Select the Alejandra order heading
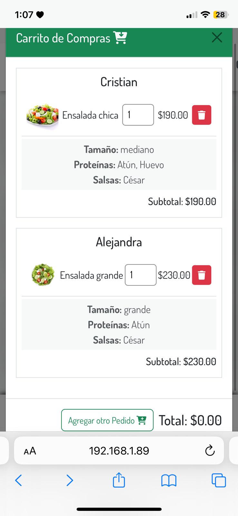The height and width of the screenshot is (516, 238). (x=119, y=242)
